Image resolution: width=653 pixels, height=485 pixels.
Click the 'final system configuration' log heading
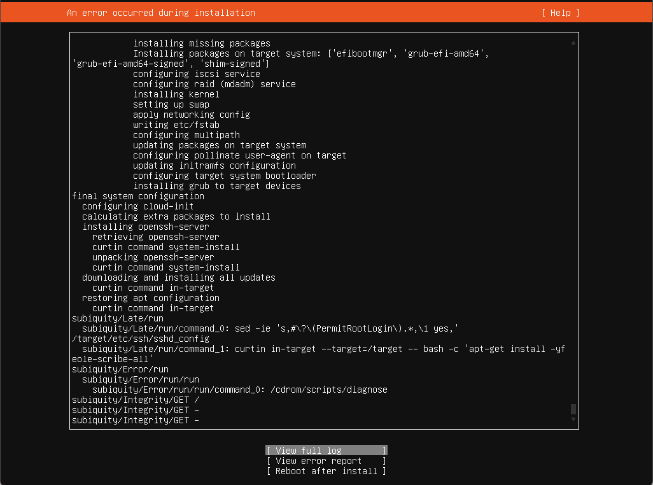138,196
